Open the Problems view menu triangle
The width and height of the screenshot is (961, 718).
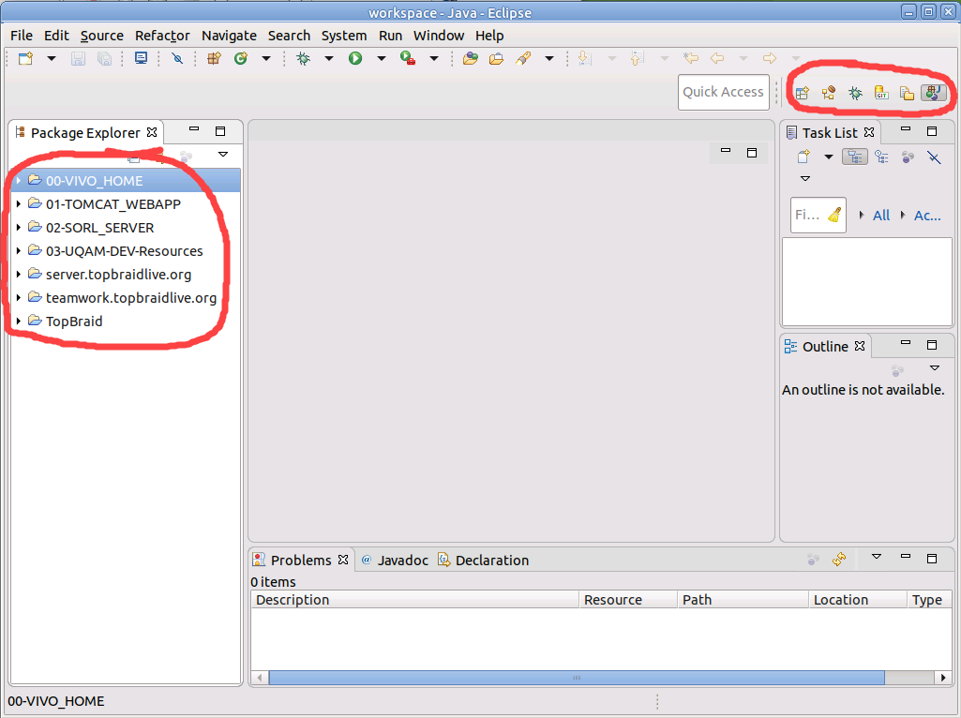click(x=877, y=556)
